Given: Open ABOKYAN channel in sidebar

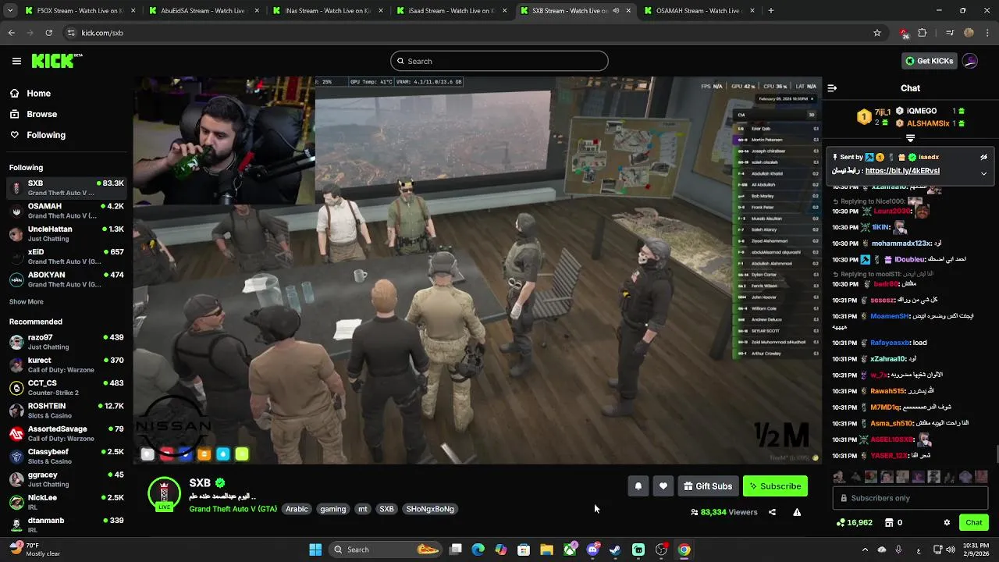Looking at the screenshot, I should (x=66, y=279).
